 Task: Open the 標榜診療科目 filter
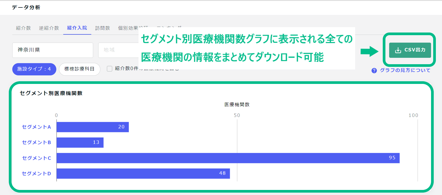80,69
